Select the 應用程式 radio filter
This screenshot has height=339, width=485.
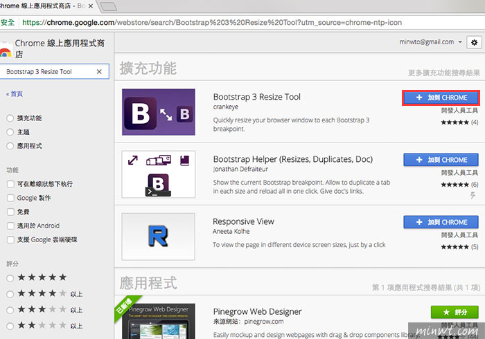click(10, 146)
